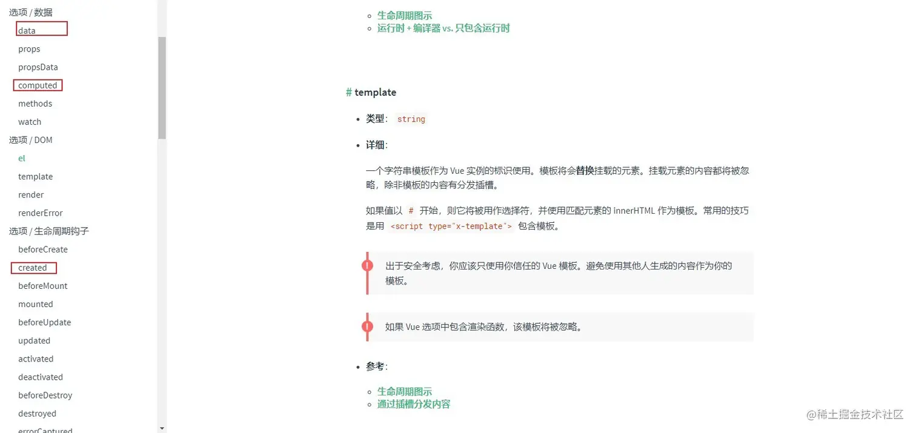Click the 类型 label
The width and height of the screenshot is (916, 433).
375,119
